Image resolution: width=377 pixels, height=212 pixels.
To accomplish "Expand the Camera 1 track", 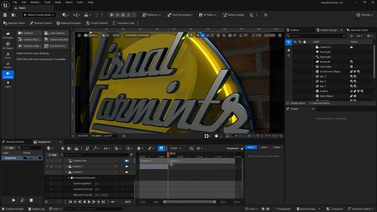I will (67, 166).
